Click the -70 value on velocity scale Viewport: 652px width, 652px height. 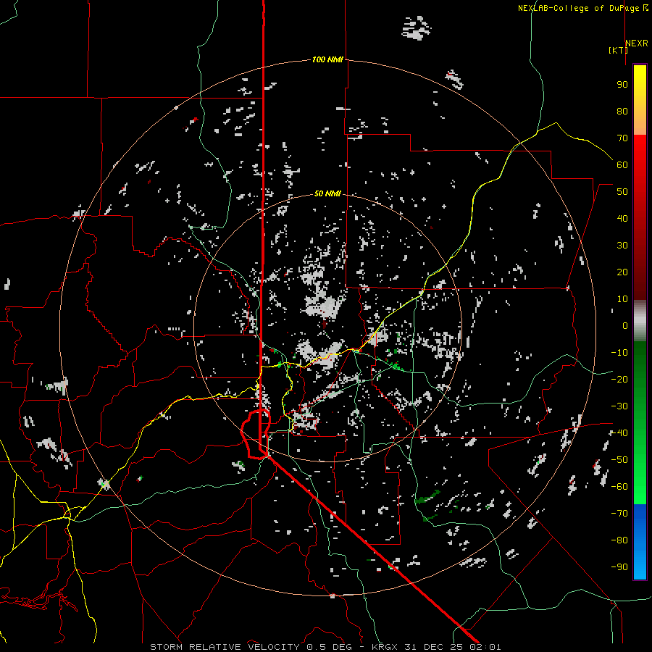pyautogui.click(x=619, y=514)
